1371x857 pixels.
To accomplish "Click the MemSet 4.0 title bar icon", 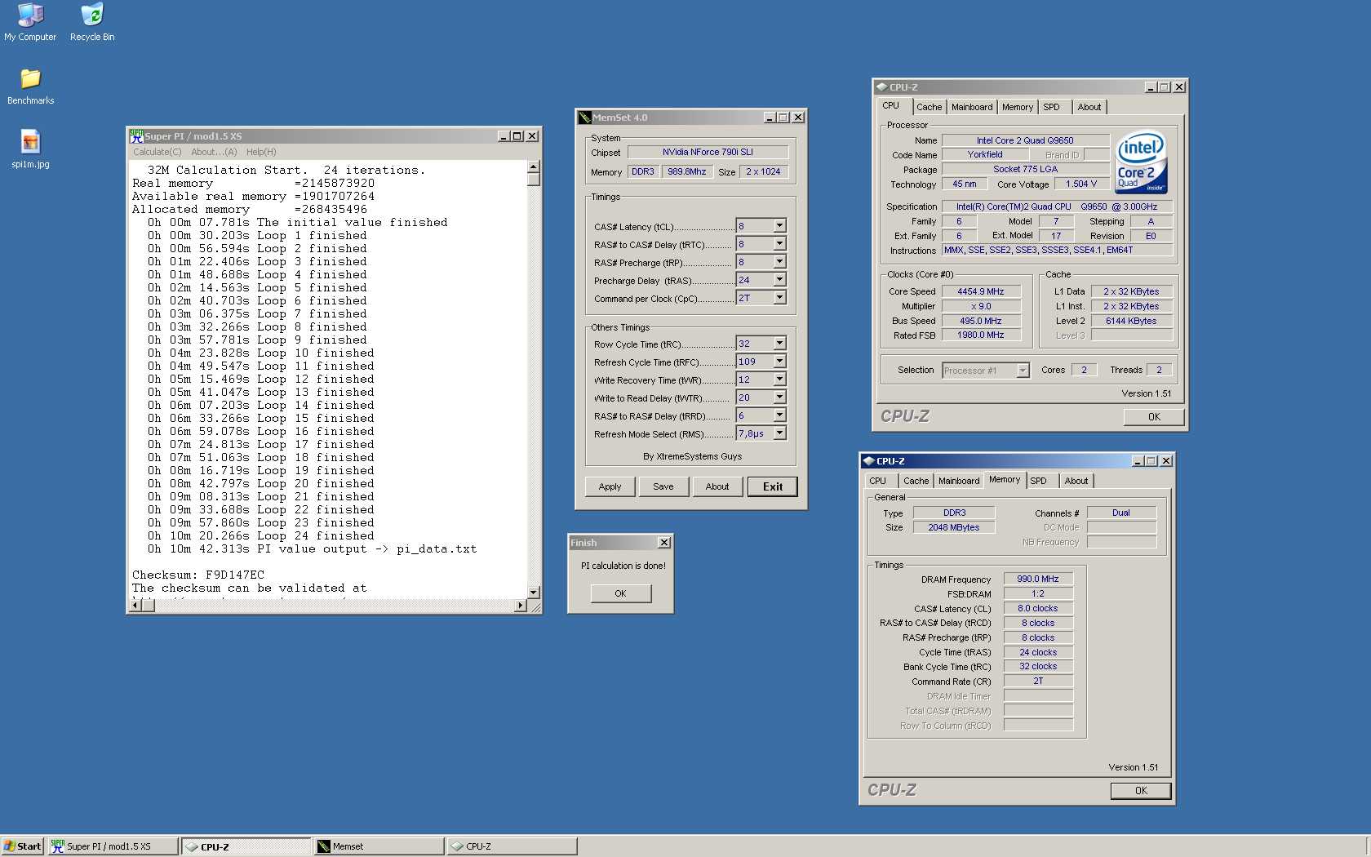I will [584, 118].
